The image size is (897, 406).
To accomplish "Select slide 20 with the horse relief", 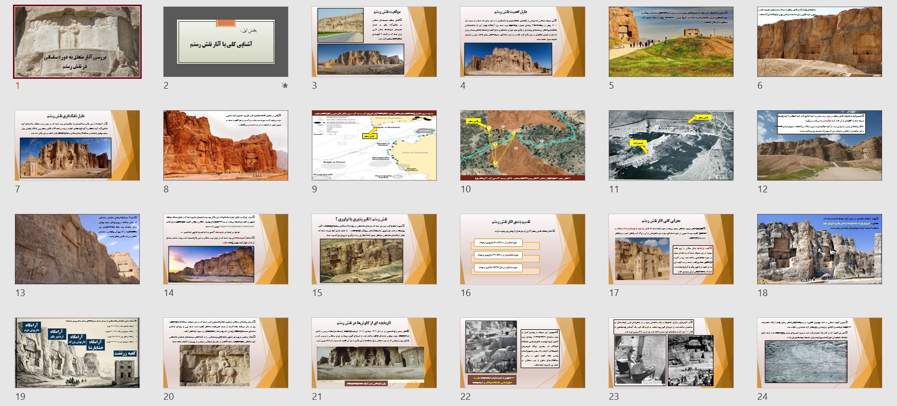I will tap(226, 353).
